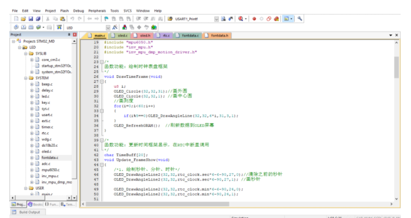Indent selected lines with the indent icon

click(x=138, y=19)
